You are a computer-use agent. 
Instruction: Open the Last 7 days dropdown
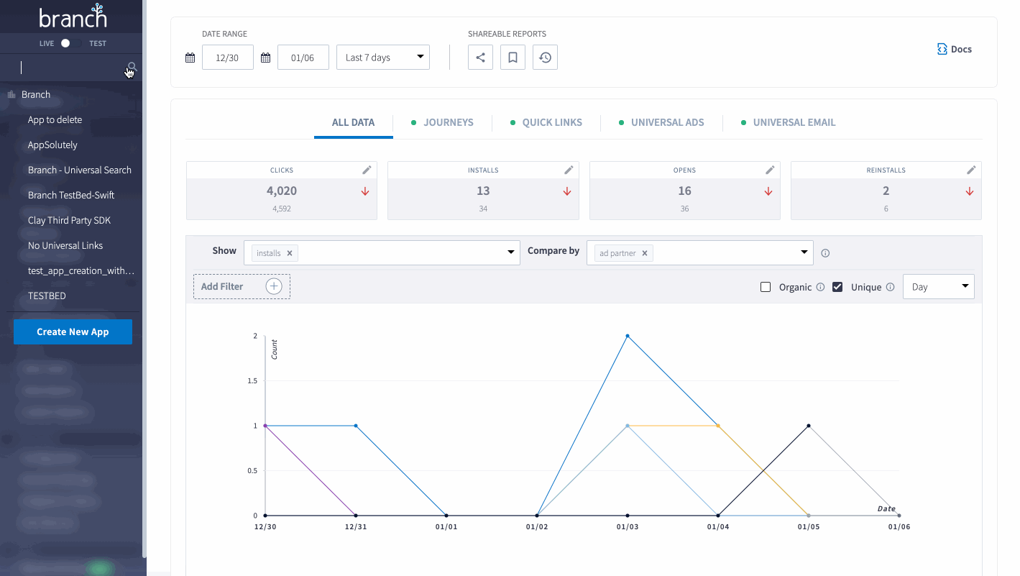click(x=383, y=58)
